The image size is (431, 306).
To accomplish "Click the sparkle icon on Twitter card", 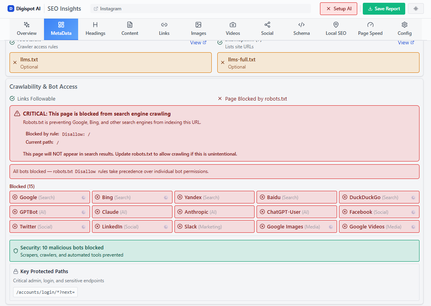I will 84,227.
